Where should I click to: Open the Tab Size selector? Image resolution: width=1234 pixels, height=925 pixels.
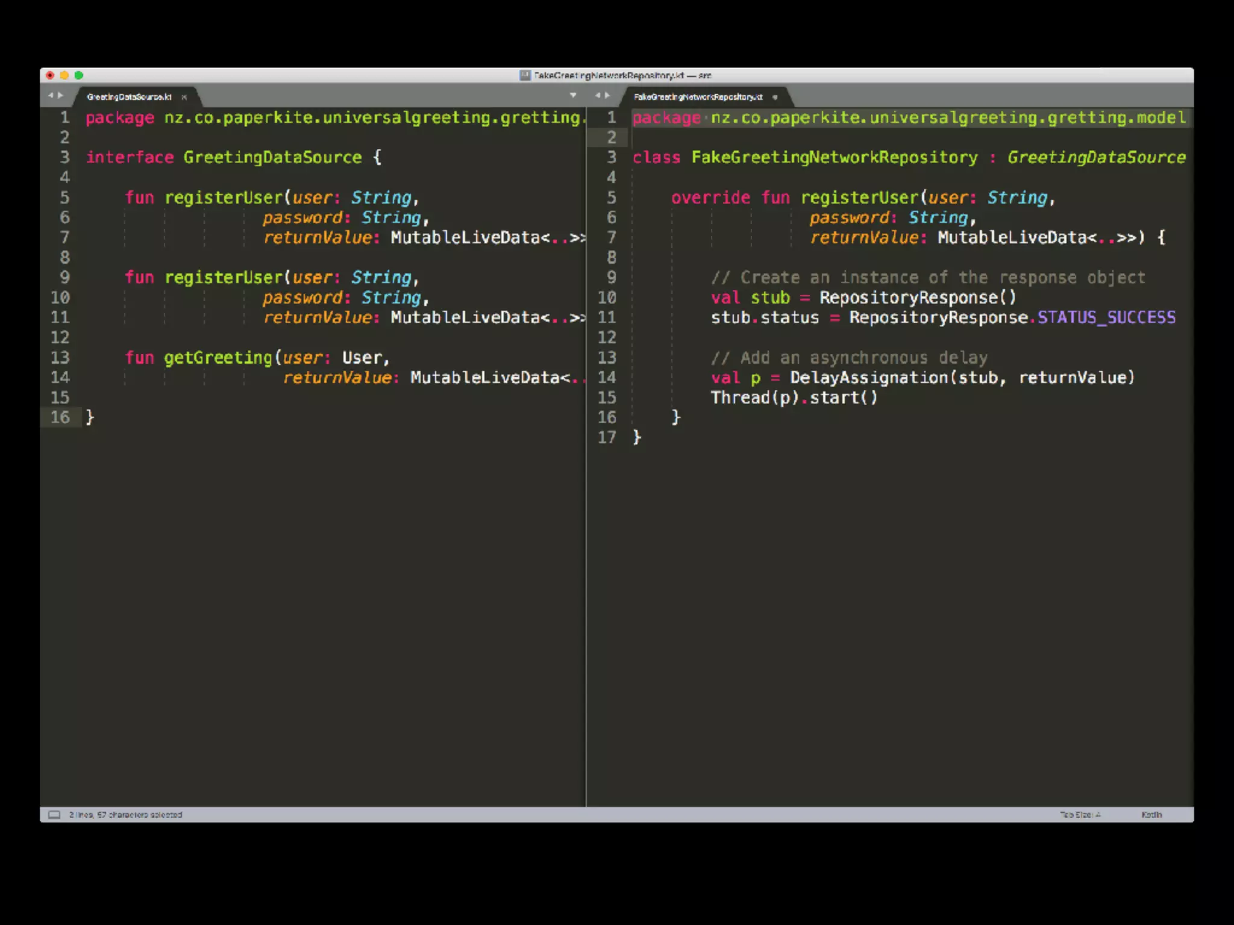point(1080,815)
